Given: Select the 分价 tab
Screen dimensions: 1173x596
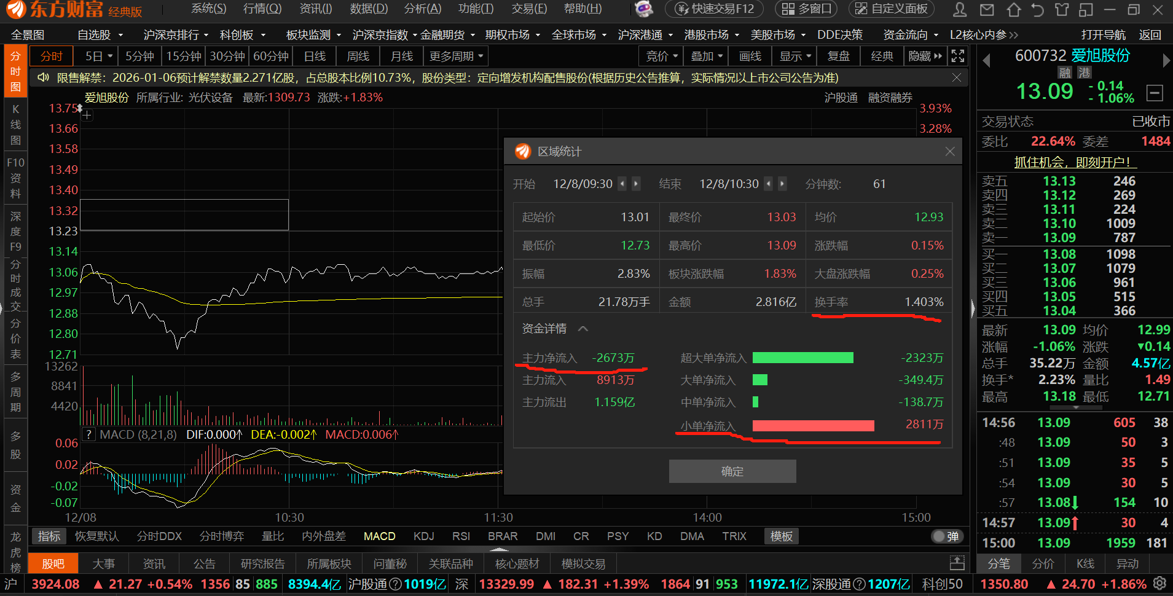Looking at the screenshot, I should [x=1043, y=563].
